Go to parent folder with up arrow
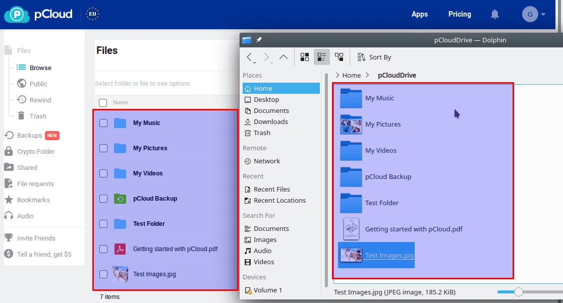 pos(284,57)
